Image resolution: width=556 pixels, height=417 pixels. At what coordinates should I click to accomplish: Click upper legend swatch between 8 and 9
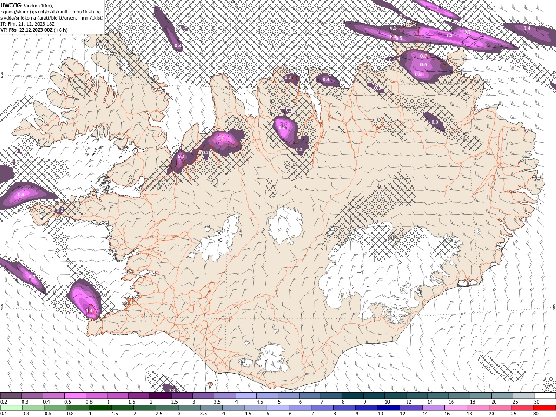point(353,396)
